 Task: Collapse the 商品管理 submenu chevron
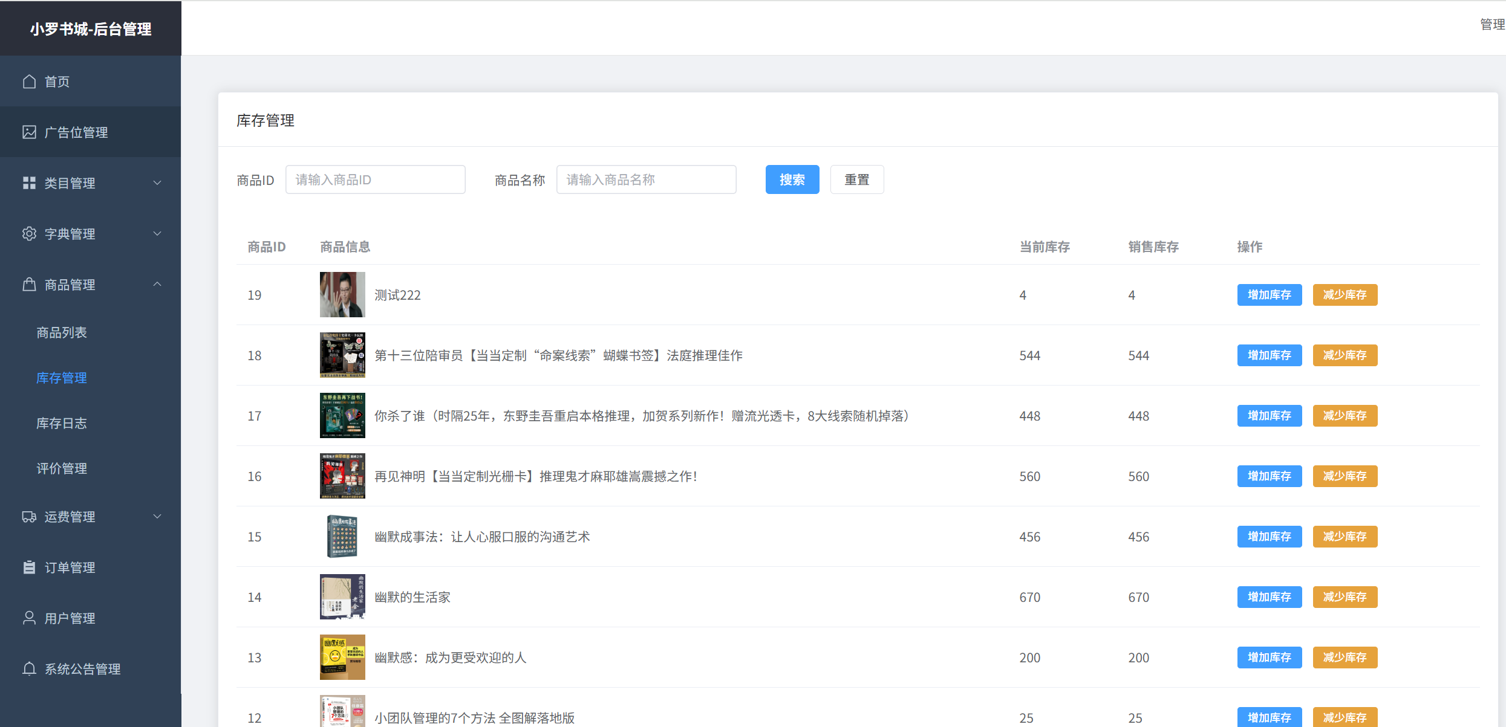157,284
